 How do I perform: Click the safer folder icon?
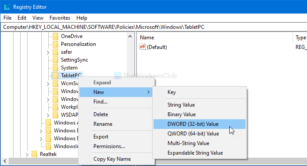(x=55, y=52)
